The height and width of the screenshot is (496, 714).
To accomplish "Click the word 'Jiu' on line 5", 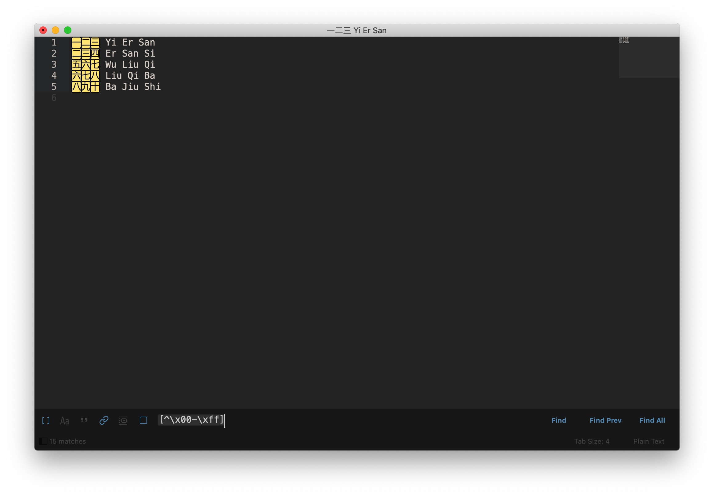I will pyautogui.click(x=130, y=87).
